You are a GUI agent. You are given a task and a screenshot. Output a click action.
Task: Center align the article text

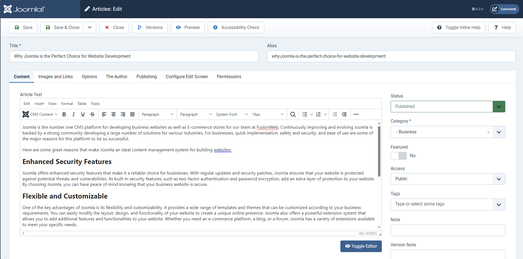(114, 114)
